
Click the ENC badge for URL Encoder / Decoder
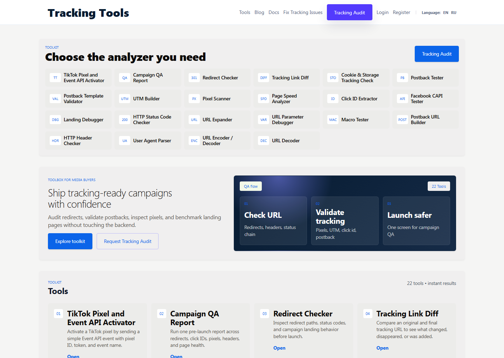(194, 141)
